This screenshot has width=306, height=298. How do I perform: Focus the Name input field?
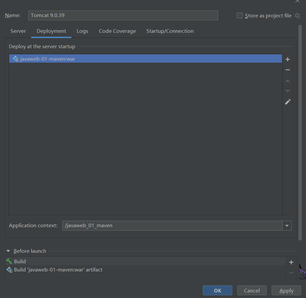[x=123, y=15]
